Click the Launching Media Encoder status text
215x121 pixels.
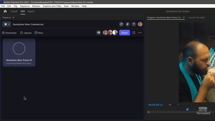pyautogui.click(x=19, y=63)
